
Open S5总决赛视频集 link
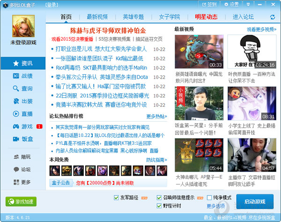pos(115,39)
